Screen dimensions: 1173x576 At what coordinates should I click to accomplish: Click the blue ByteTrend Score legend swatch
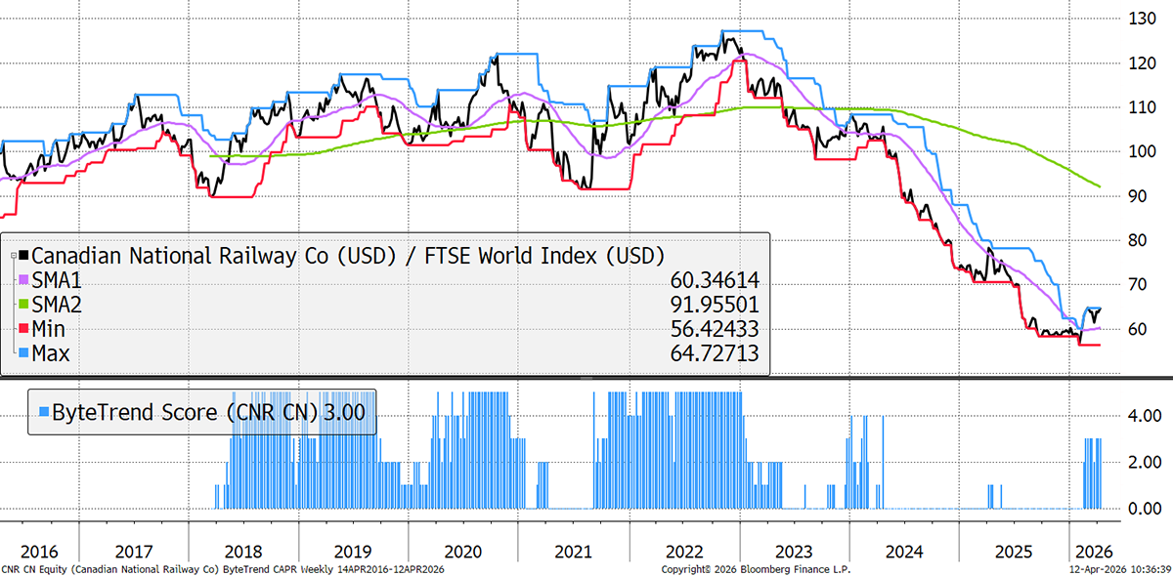[43, 413]
